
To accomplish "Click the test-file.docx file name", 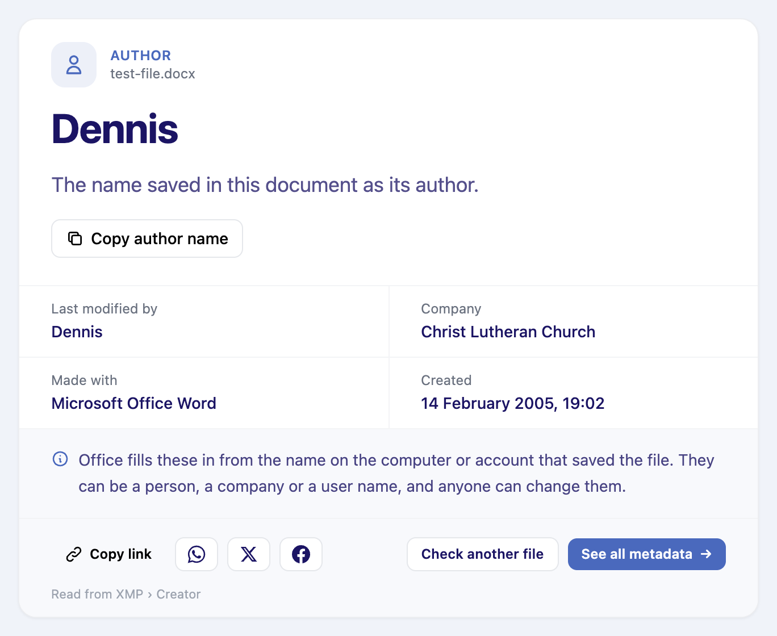I will [x=153, y=74].
